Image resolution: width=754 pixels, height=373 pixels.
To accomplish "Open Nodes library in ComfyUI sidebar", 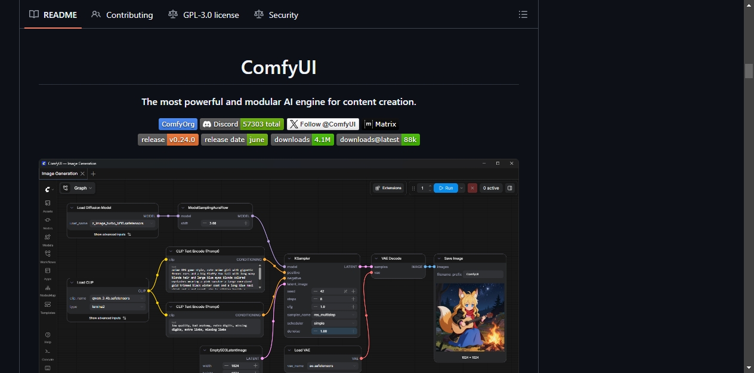I will (x=48, y=222).
